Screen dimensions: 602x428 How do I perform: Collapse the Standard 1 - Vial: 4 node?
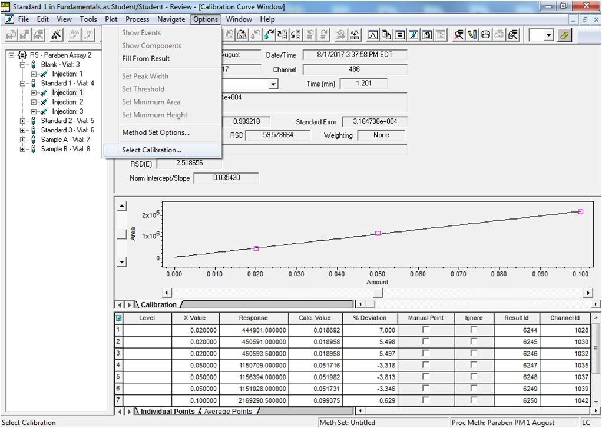(22, 83)
